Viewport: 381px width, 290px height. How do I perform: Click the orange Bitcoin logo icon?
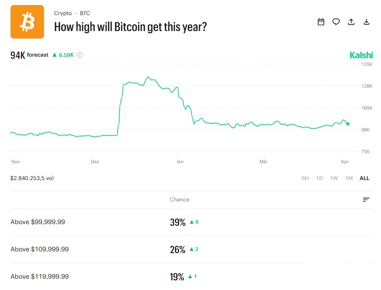click(x=27, y=22)
